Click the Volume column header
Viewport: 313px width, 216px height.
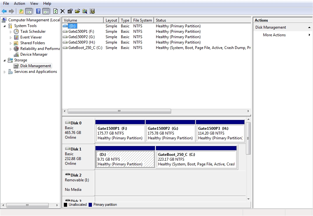click(x=83, y=20)
